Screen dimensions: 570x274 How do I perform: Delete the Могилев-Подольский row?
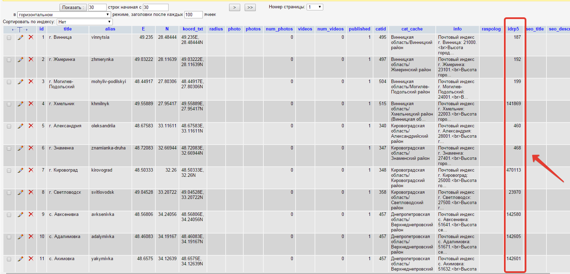tap(31, 82)
